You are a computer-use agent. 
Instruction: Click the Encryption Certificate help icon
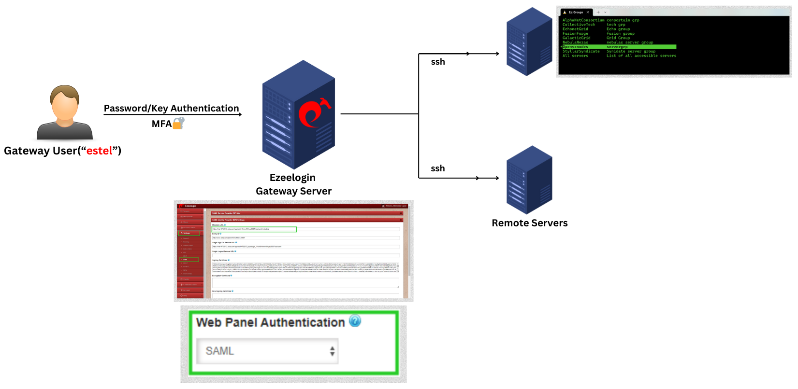231,276
